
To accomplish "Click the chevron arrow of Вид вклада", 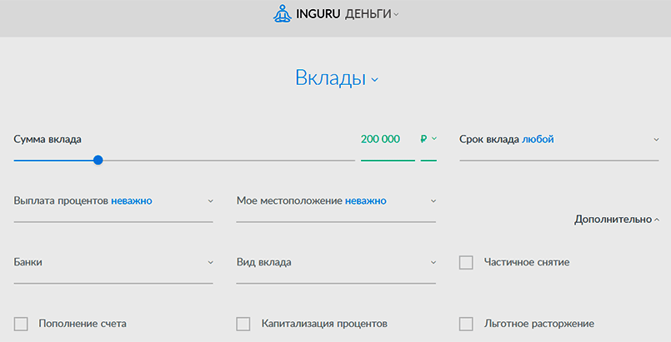I will click(433, 262).
